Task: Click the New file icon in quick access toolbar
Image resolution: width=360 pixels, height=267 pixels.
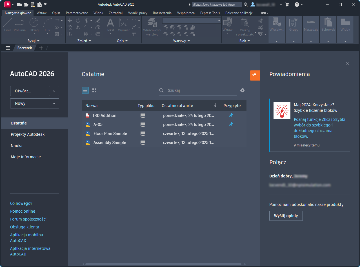Action: 19,5
